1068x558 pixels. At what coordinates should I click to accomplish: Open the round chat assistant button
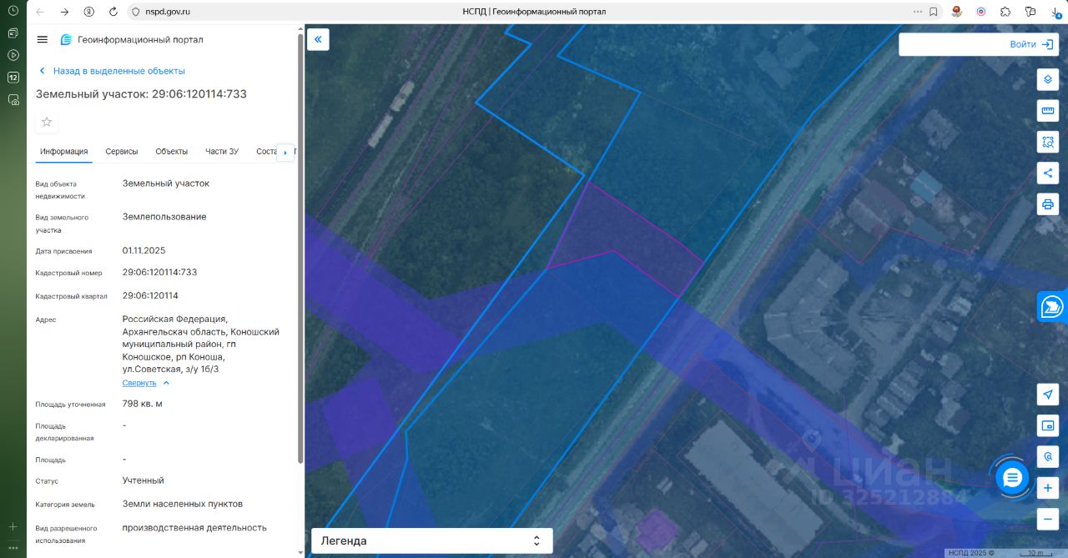tap(1012, 477)
